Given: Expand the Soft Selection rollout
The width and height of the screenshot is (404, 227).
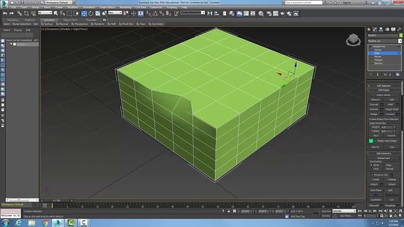Looking at the screenshot, I should [x=384, y=86].
